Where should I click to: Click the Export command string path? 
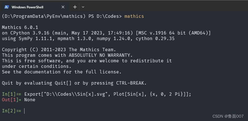coord(76,94)
